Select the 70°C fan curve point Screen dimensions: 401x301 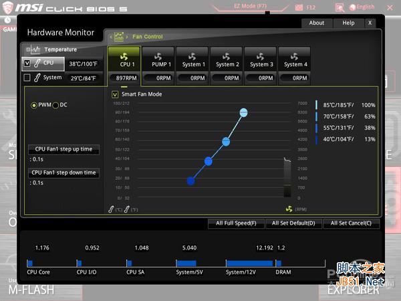[226, 142]
